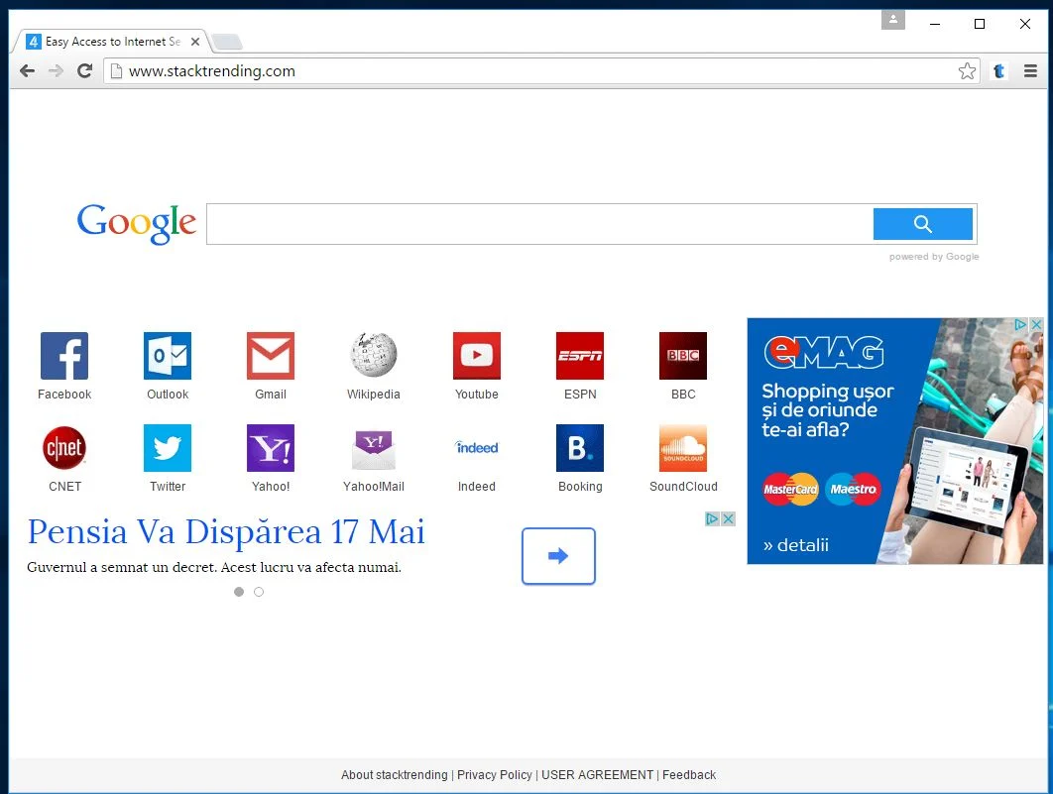Open the Yahoo! shortcut icon
This screenshot has width=1053, height=794.
[x=271, y=448]
